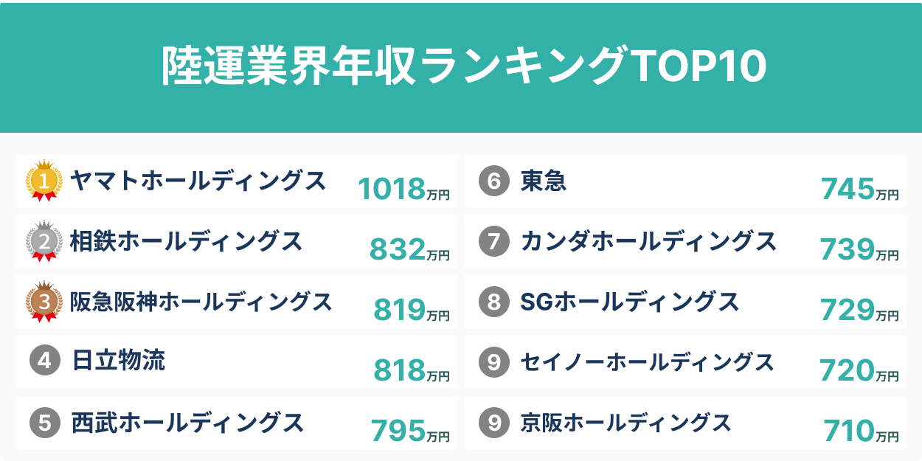Select the ヤマトホールディングス company name
This screenshot has width=922, height=461.
click(x=198, y=181)
